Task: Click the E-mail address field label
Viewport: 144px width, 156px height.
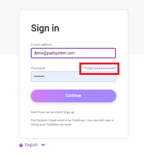Action: click(41, 44)
